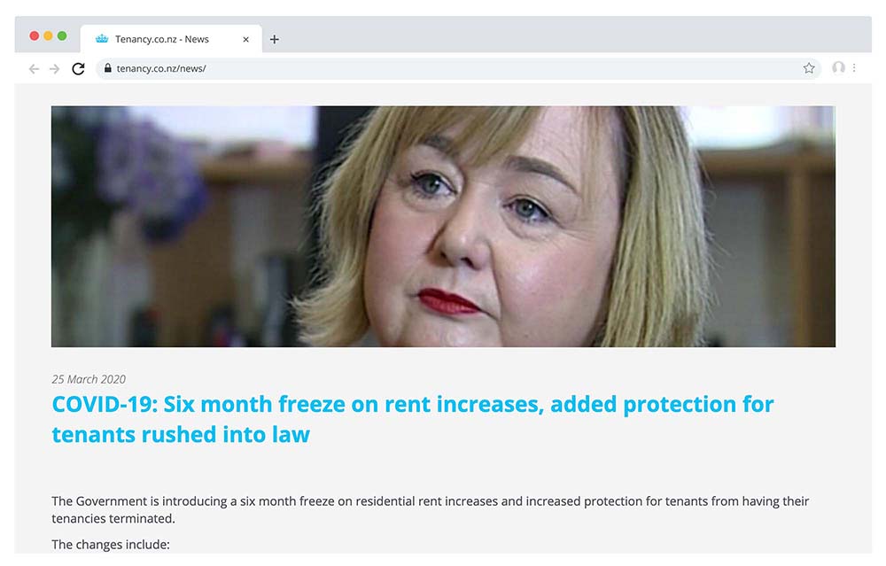
Task: Go back to the previous page
Action: pos(34,69)
